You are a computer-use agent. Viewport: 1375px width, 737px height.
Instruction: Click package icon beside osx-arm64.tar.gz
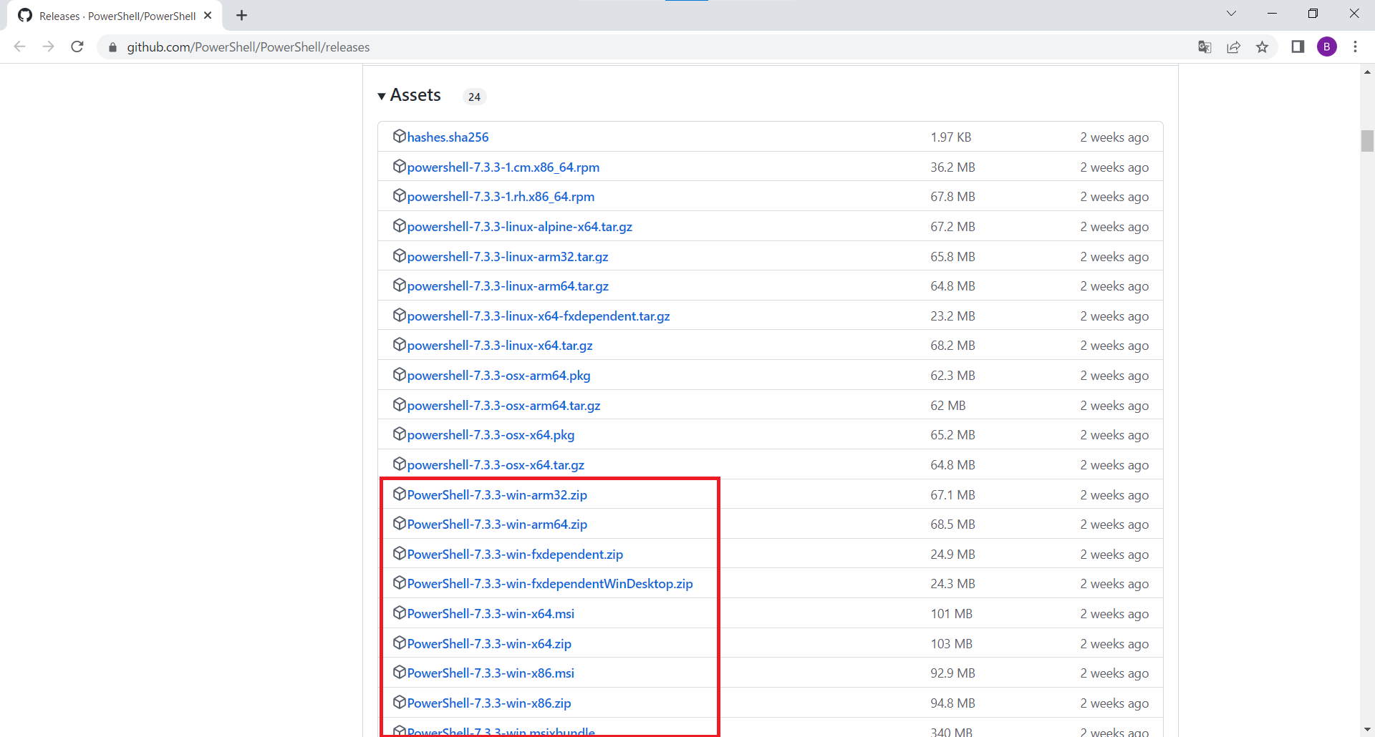tap(400, 404)
